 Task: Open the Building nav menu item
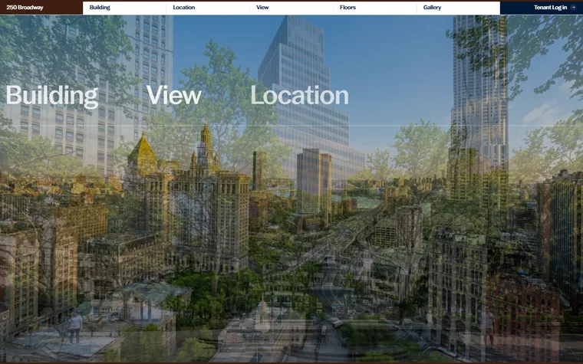pos(124,8)
